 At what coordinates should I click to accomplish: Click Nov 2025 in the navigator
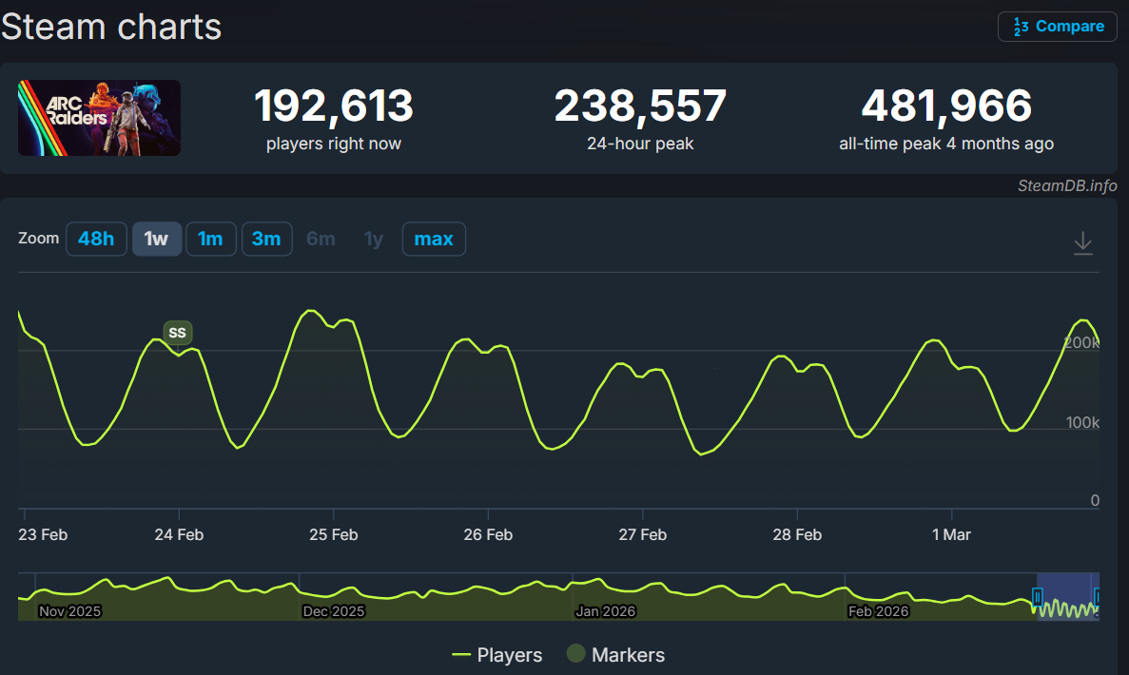point(69,611)
